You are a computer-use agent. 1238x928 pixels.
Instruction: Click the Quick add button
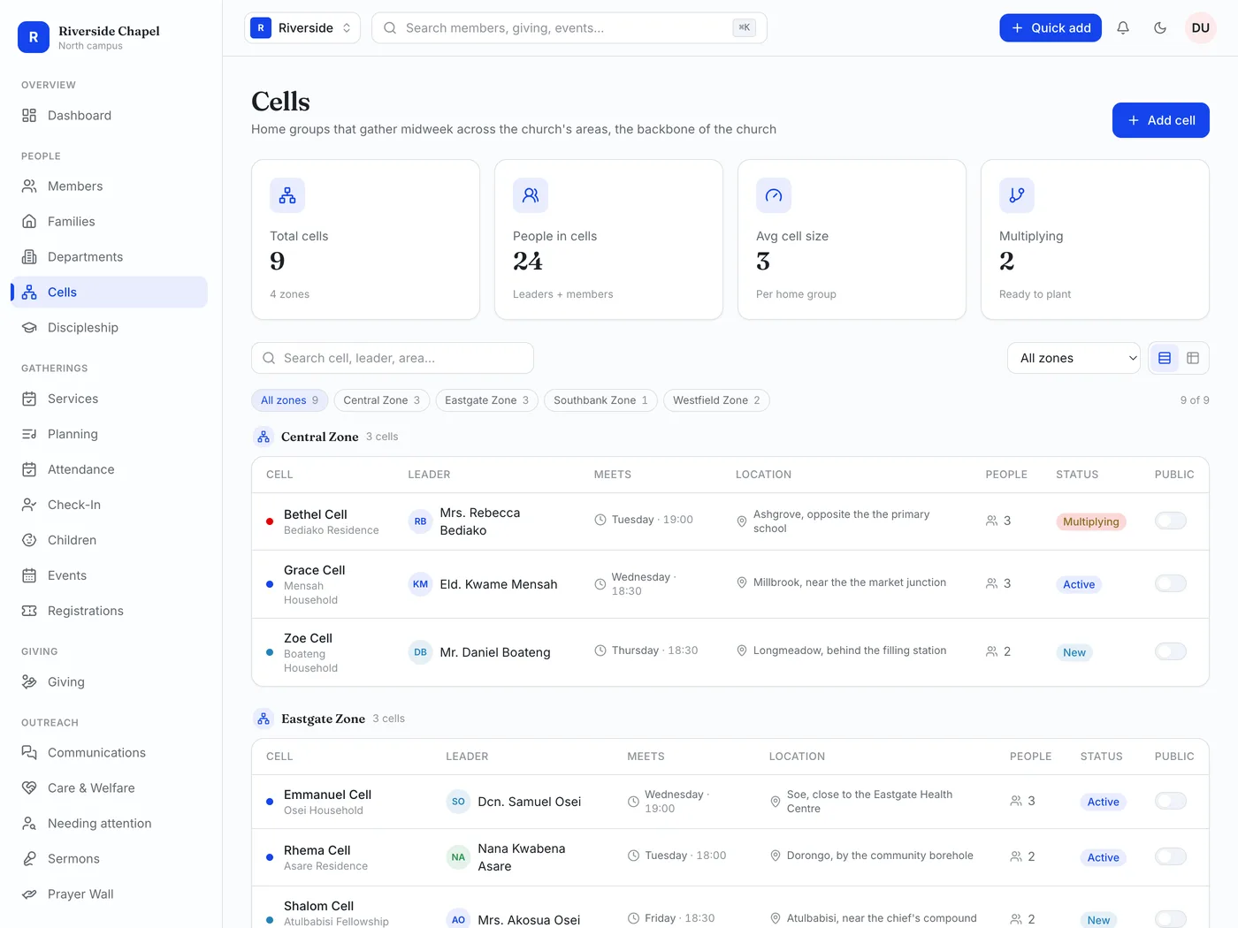pyautogui.click(x=1051, y=28)
